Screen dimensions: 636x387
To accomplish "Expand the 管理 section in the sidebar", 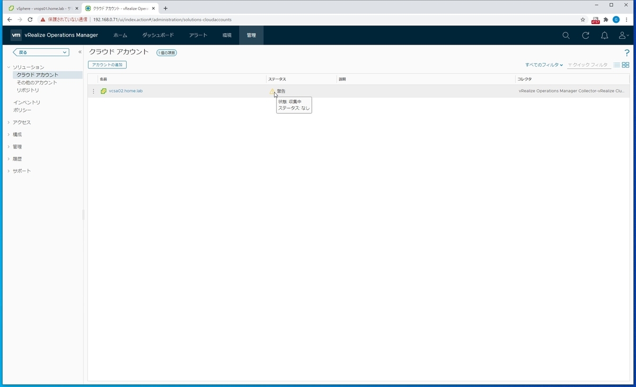I will 8,147.
